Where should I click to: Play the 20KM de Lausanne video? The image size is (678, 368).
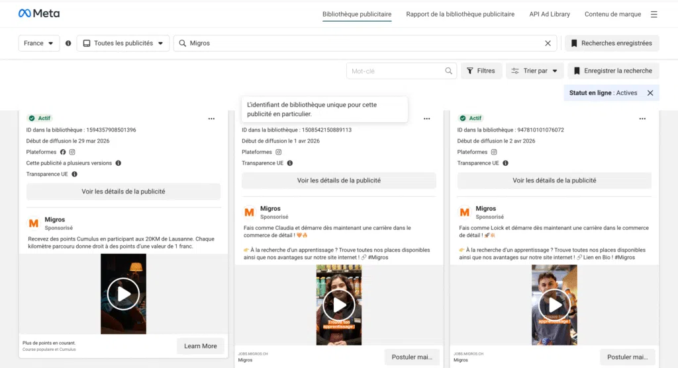(123, 294)
